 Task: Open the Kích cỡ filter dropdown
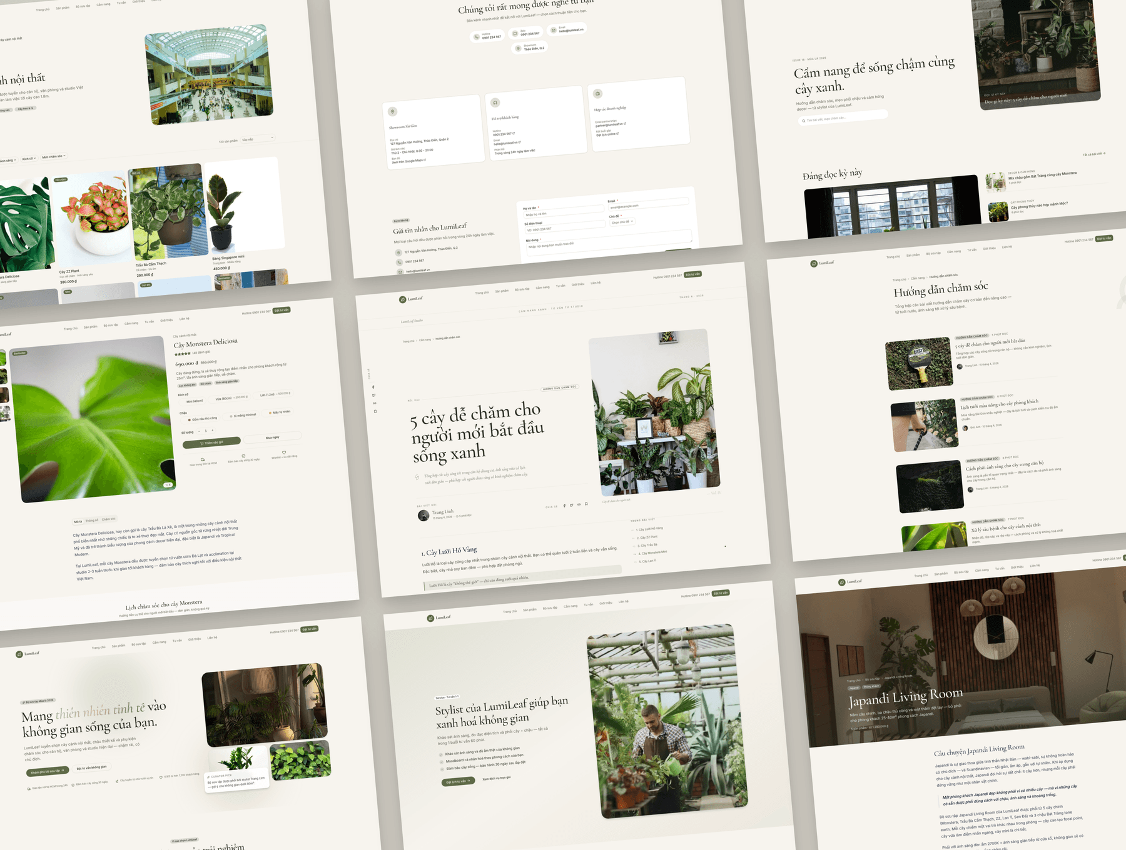point(29,159)
